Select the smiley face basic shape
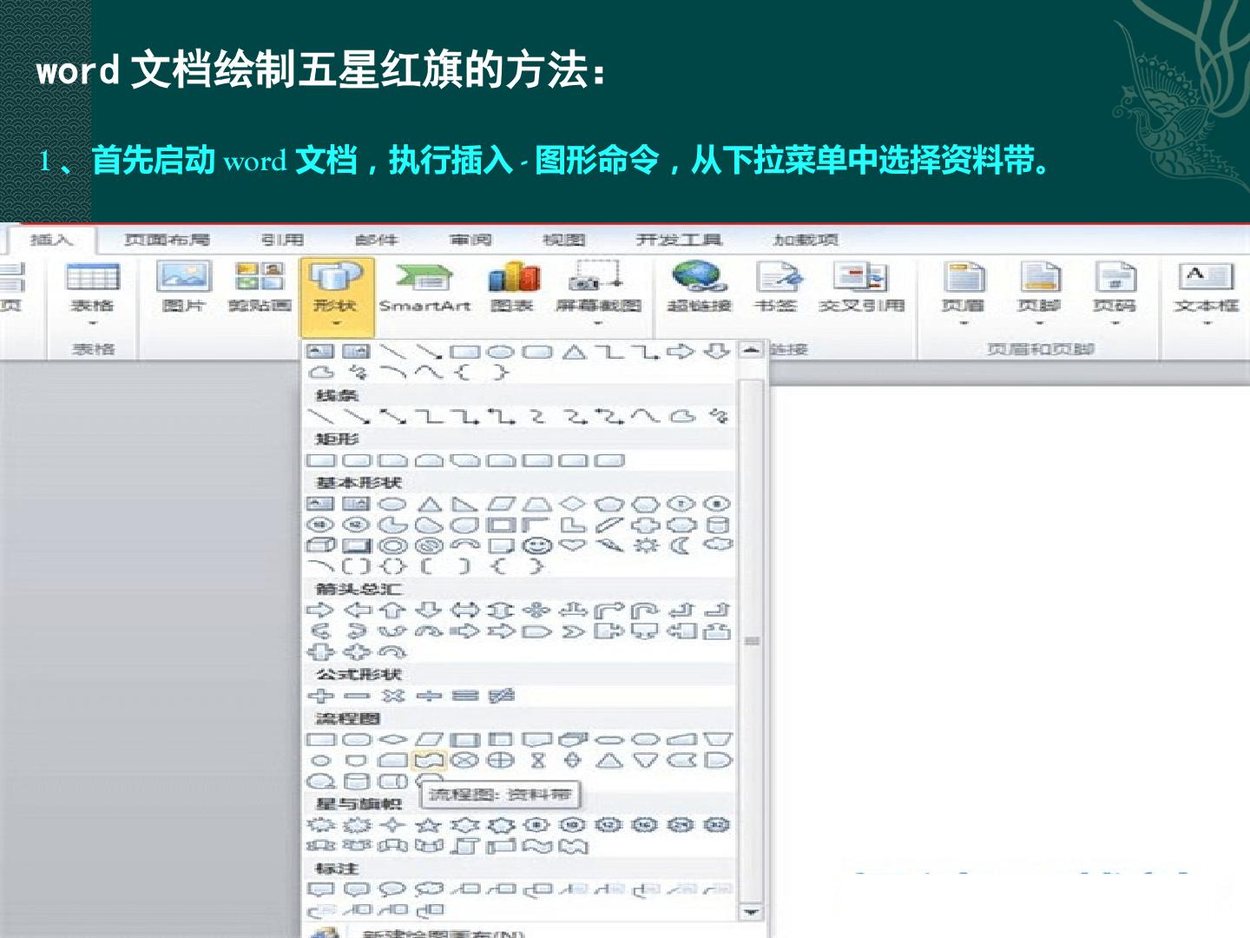The image size is (1250, 938). click(x=538, y=545)
